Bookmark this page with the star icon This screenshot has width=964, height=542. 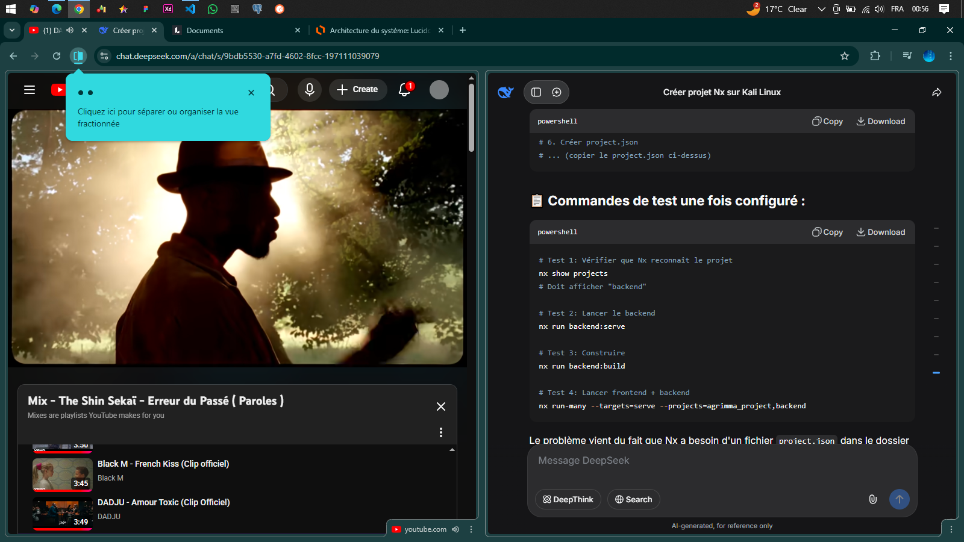click(845, 56)
